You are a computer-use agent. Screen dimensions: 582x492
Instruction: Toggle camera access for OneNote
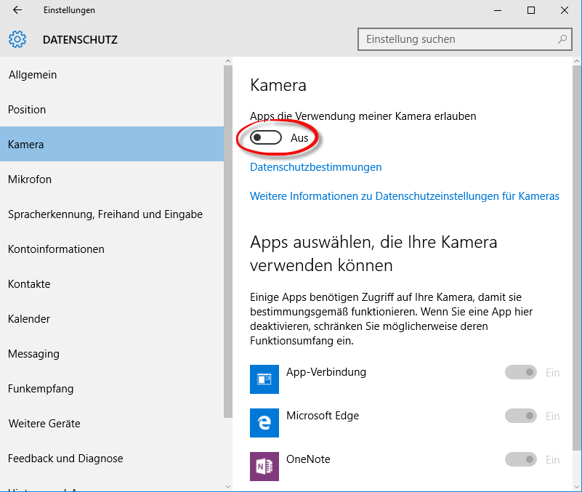point(521,460)
